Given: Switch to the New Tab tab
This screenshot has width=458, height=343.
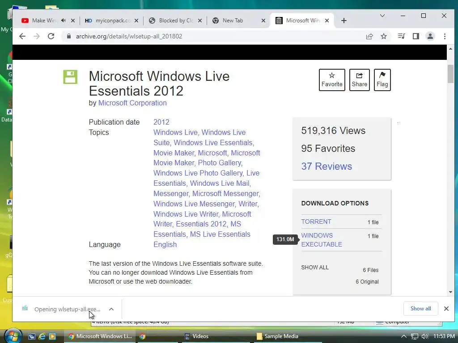Looking at the screenshot, I should pos(233,21).
